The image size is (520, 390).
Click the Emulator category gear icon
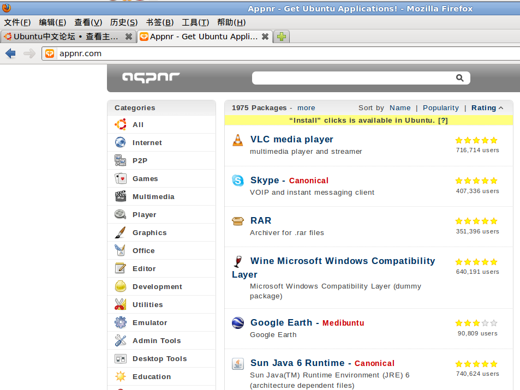coord(121,322)
